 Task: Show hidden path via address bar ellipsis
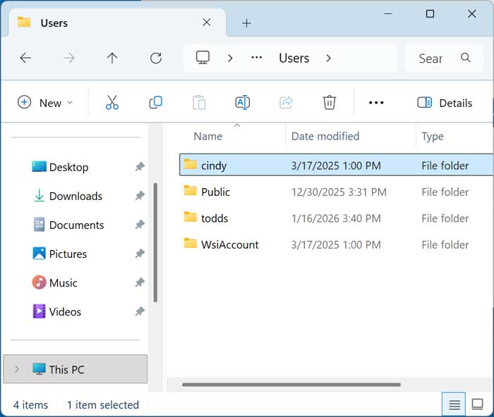pyautogui.click(x=256, y=58)
